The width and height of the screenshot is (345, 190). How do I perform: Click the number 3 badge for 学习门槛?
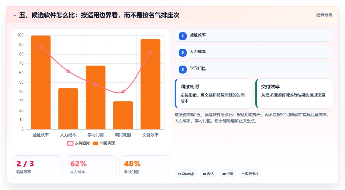[182, 70]
